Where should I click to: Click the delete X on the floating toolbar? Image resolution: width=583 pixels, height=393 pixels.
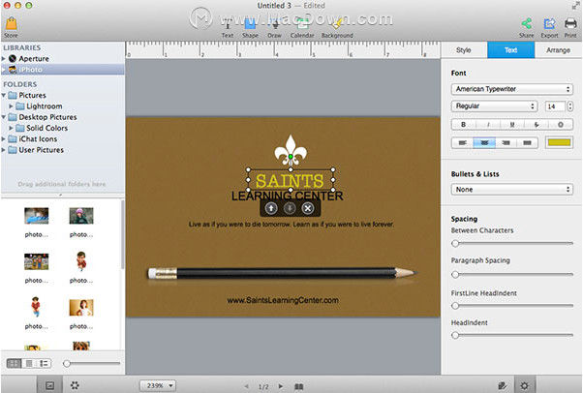point(308,208)
